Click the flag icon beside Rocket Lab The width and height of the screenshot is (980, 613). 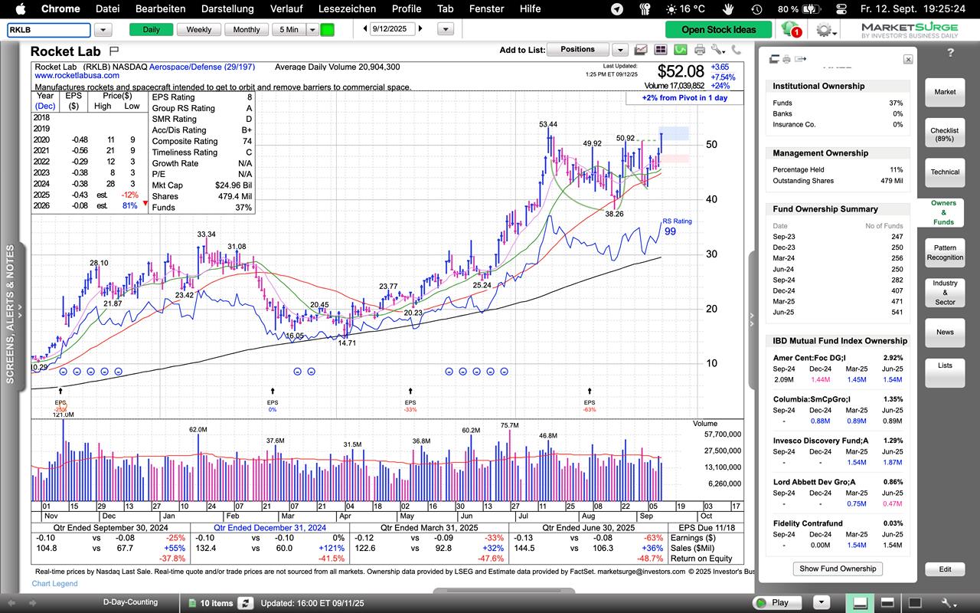(x=114, y=51)
